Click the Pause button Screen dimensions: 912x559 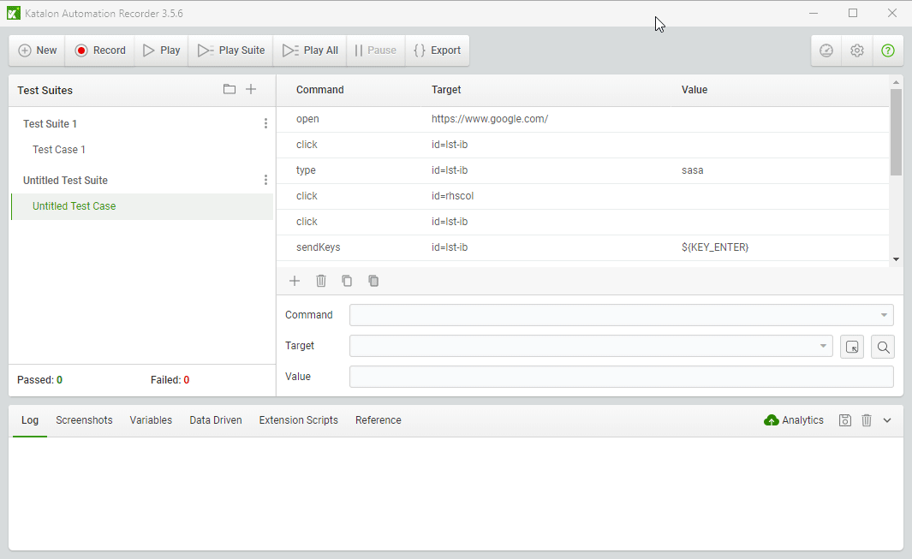[x=376, y=51]
